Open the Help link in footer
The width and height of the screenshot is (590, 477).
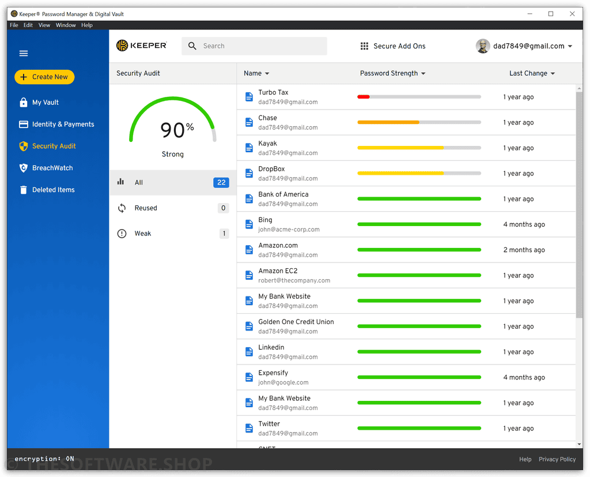coord(525,459)
